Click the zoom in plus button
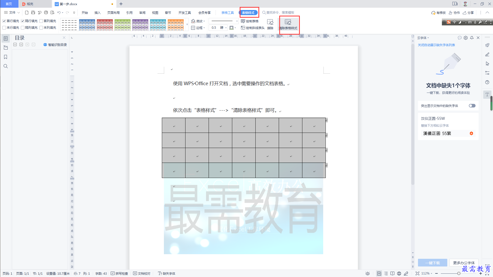Image resolution: width=493 pixels, height=277 pixels. point(481,273)
